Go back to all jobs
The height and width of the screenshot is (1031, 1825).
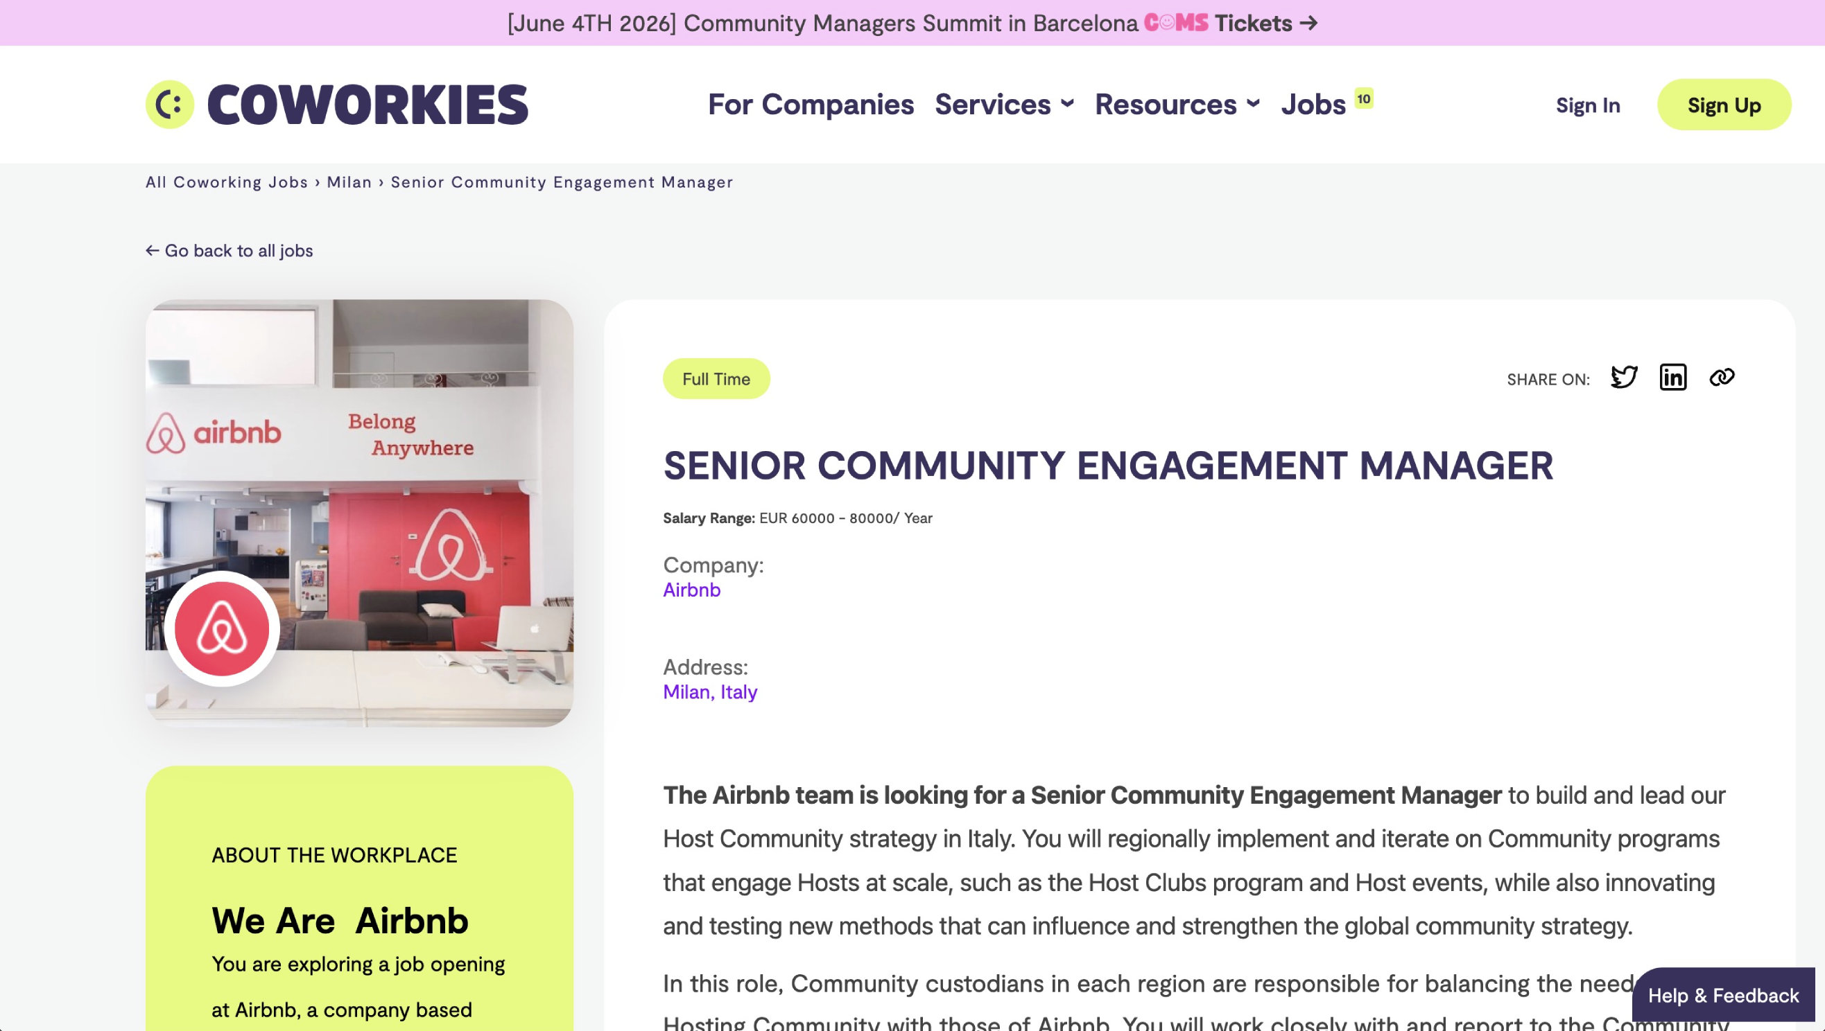[230, 251]
